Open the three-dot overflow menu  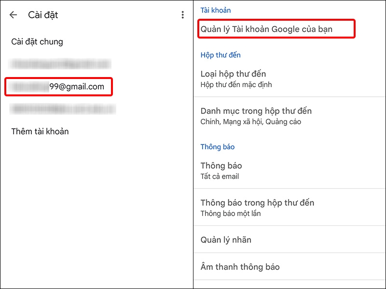pos(182,15)
